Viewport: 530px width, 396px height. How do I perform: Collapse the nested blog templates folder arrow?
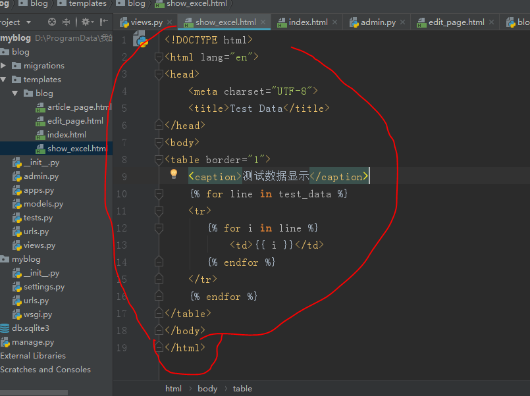[15, 93]
